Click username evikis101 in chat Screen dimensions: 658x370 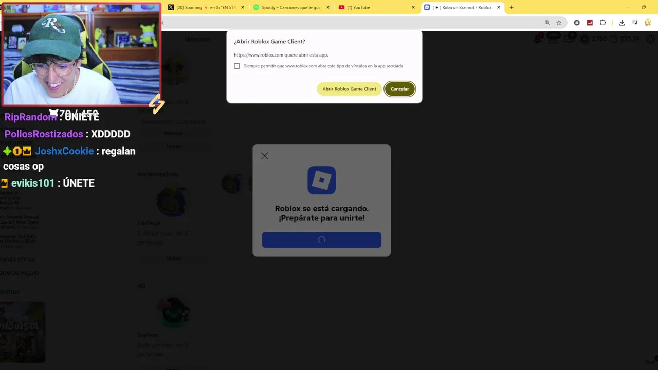[32, 183]
